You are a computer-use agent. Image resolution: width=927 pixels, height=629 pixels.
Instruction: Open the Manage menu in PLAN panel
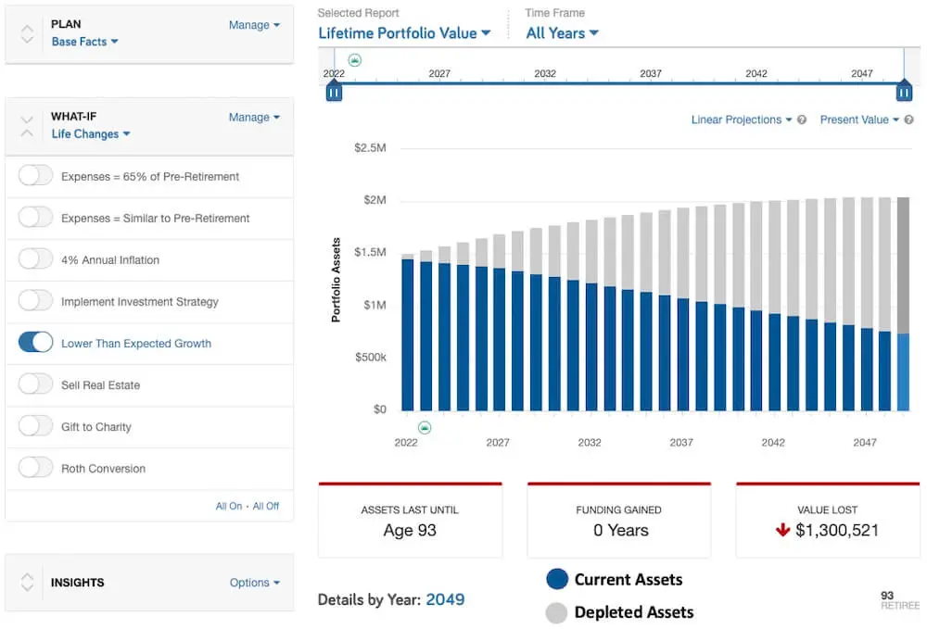(x=254, y=25)
